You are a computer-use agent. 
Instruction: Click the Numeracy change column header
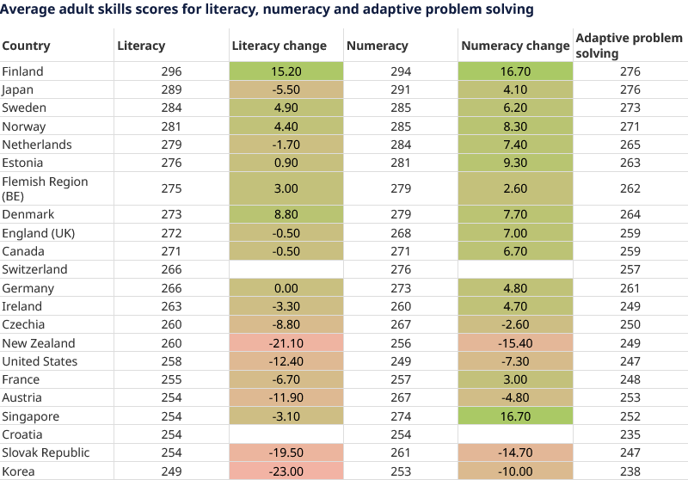(x=514, y=46)
